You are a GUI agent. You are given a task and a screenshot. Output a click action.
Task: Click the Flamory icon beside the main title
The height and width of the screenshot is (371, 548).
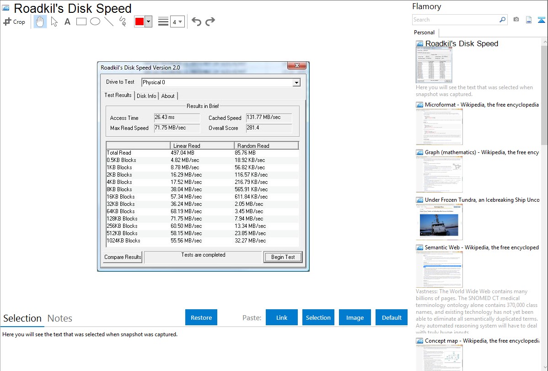point(5,8)
